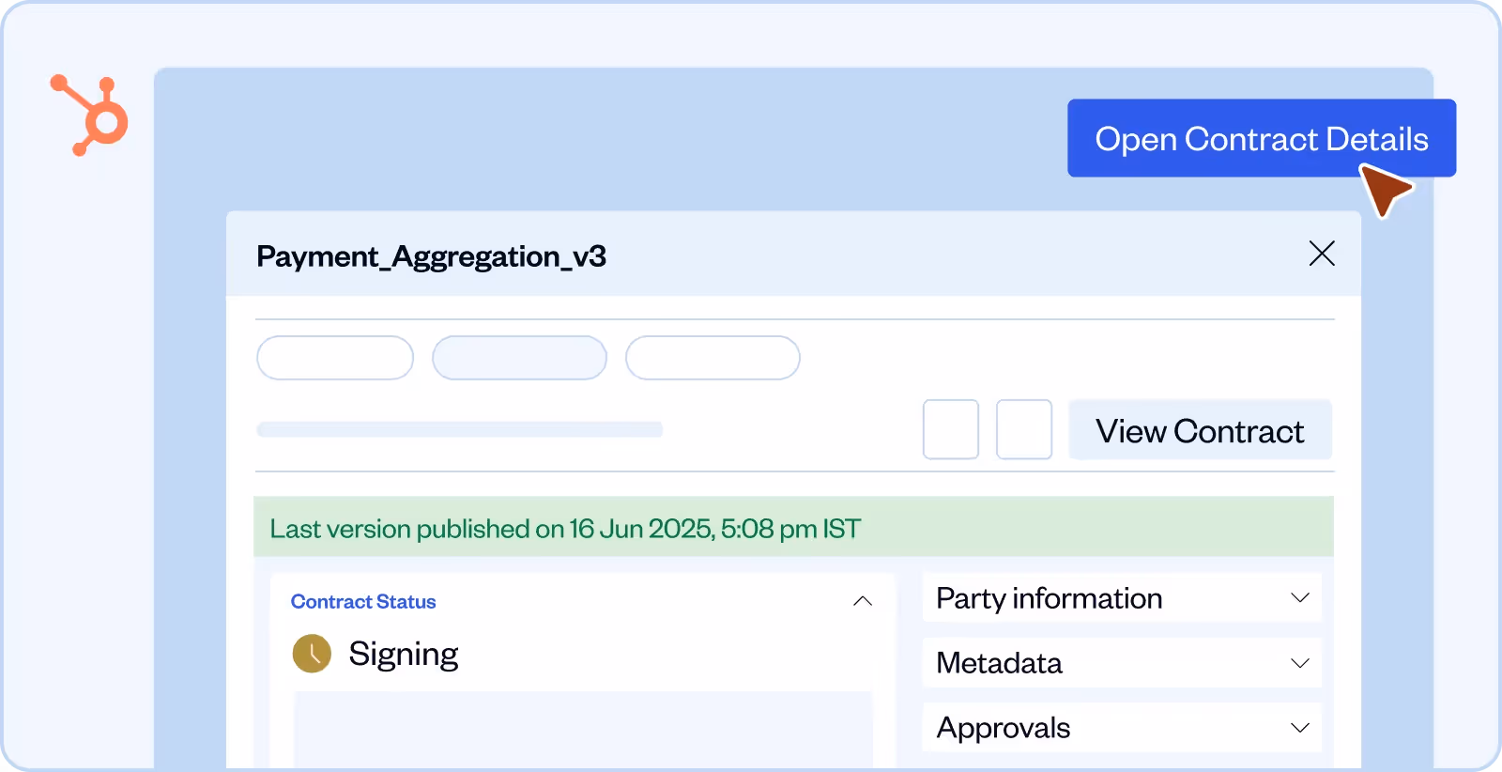Click the 'Last version published' banner text
The height and width of the screenshot is (772, 1502).
point(565,529)
